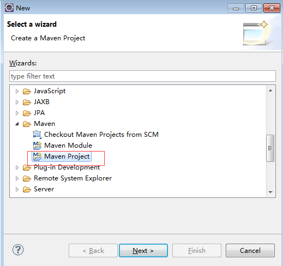This screenshot has width=283, height=266.
Task: Go to the Next wizard page
Action: (143, 251)
